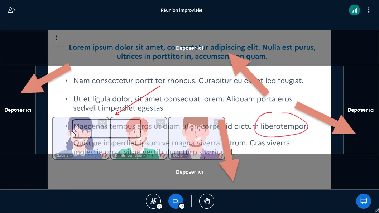Click the top "Déposer ici" drop zone

coord(189,48)
